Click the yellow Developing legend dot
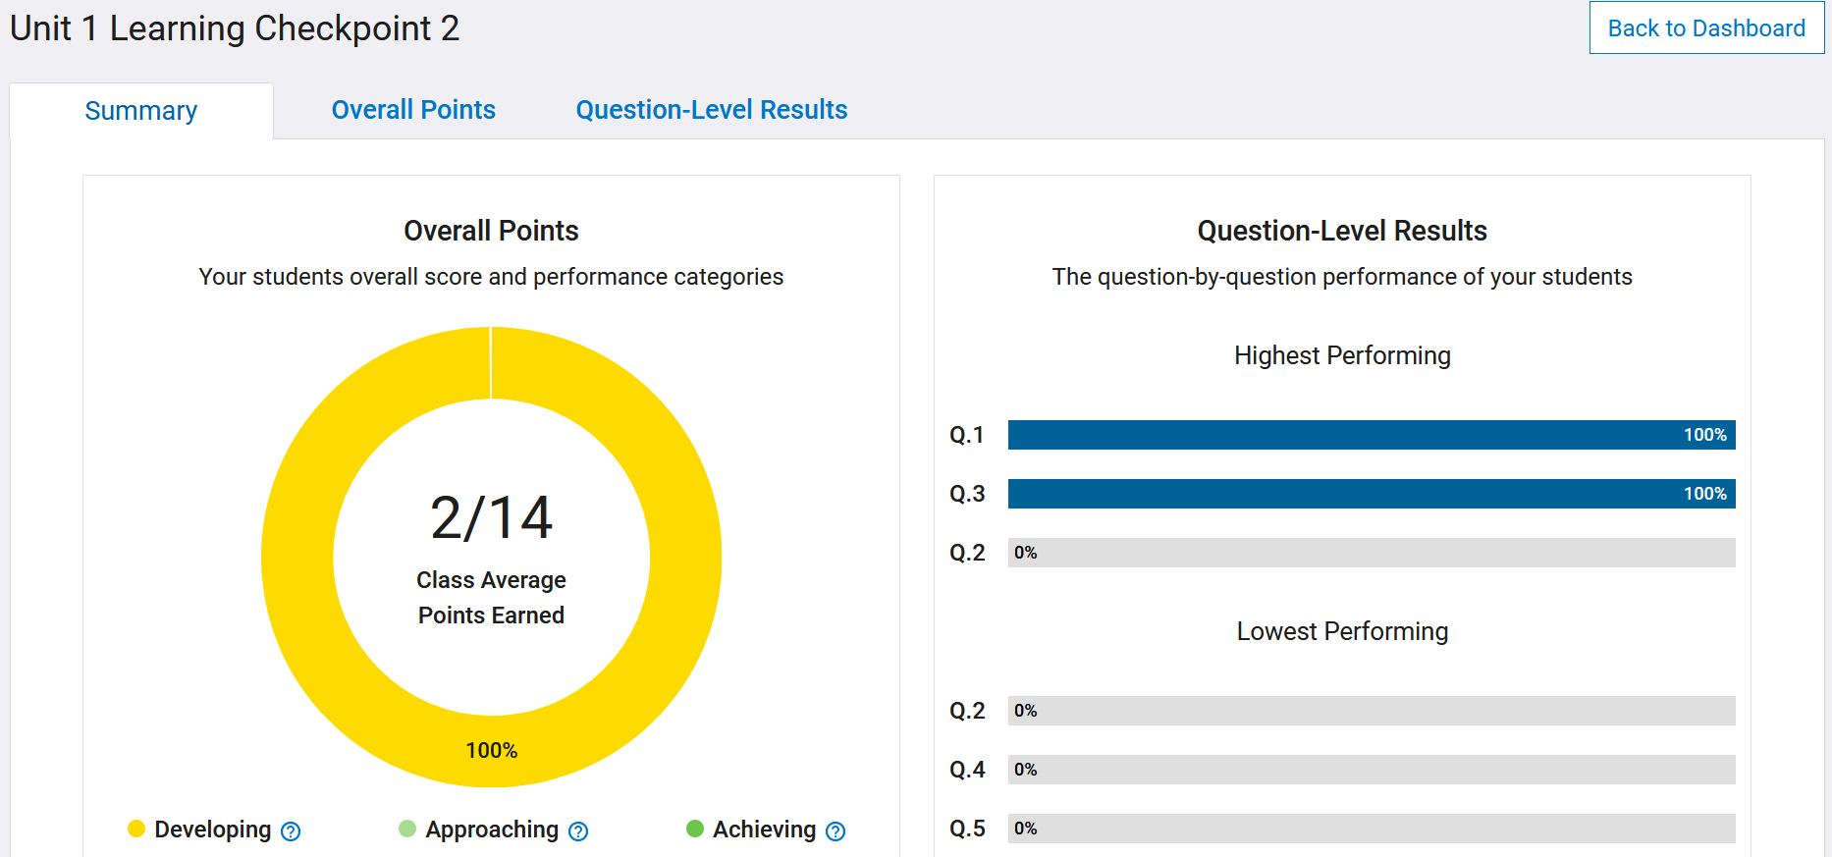This screenshot has height=857, width=1832. coord(136,830)
